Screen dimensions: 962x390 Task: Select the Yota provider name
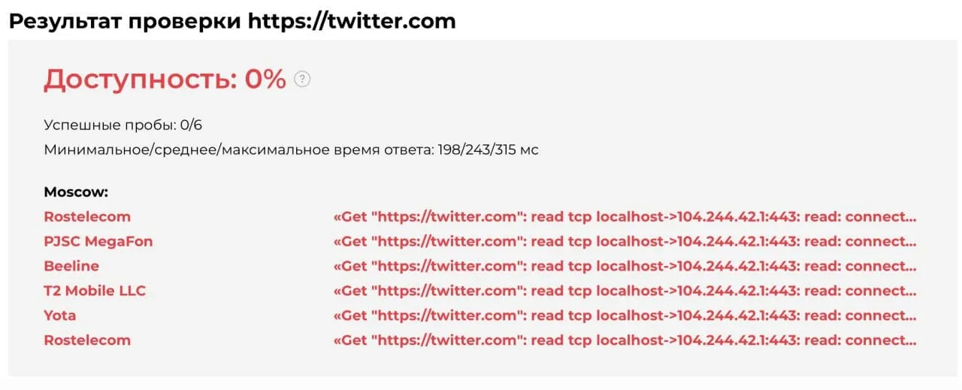pyautogui.click(x=60, y=316)
